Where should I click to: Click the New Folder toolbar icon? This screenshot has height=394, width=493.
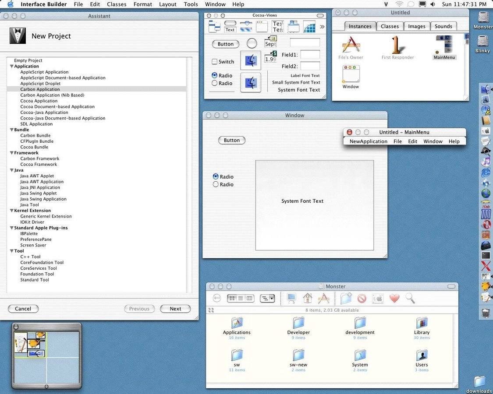pyautogui.click(x=346, y=298)
